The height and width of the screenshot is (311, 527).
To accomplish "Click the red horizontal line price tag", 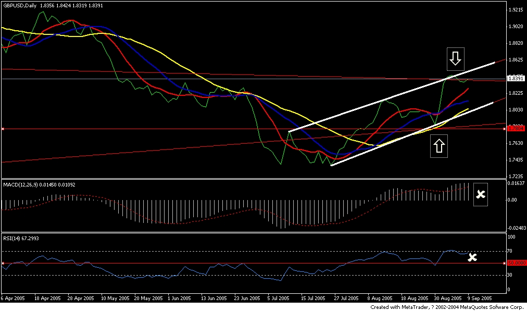I will tap(515, 128).
